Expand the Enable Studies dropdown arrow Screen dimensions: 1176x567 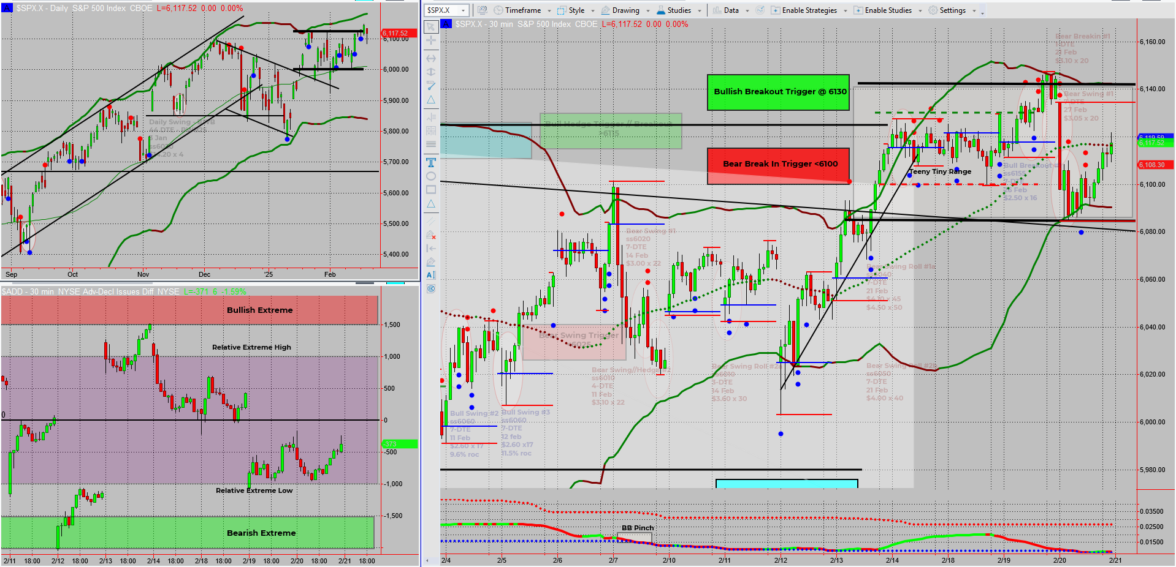pyautogui.click(x=920, y=11)
